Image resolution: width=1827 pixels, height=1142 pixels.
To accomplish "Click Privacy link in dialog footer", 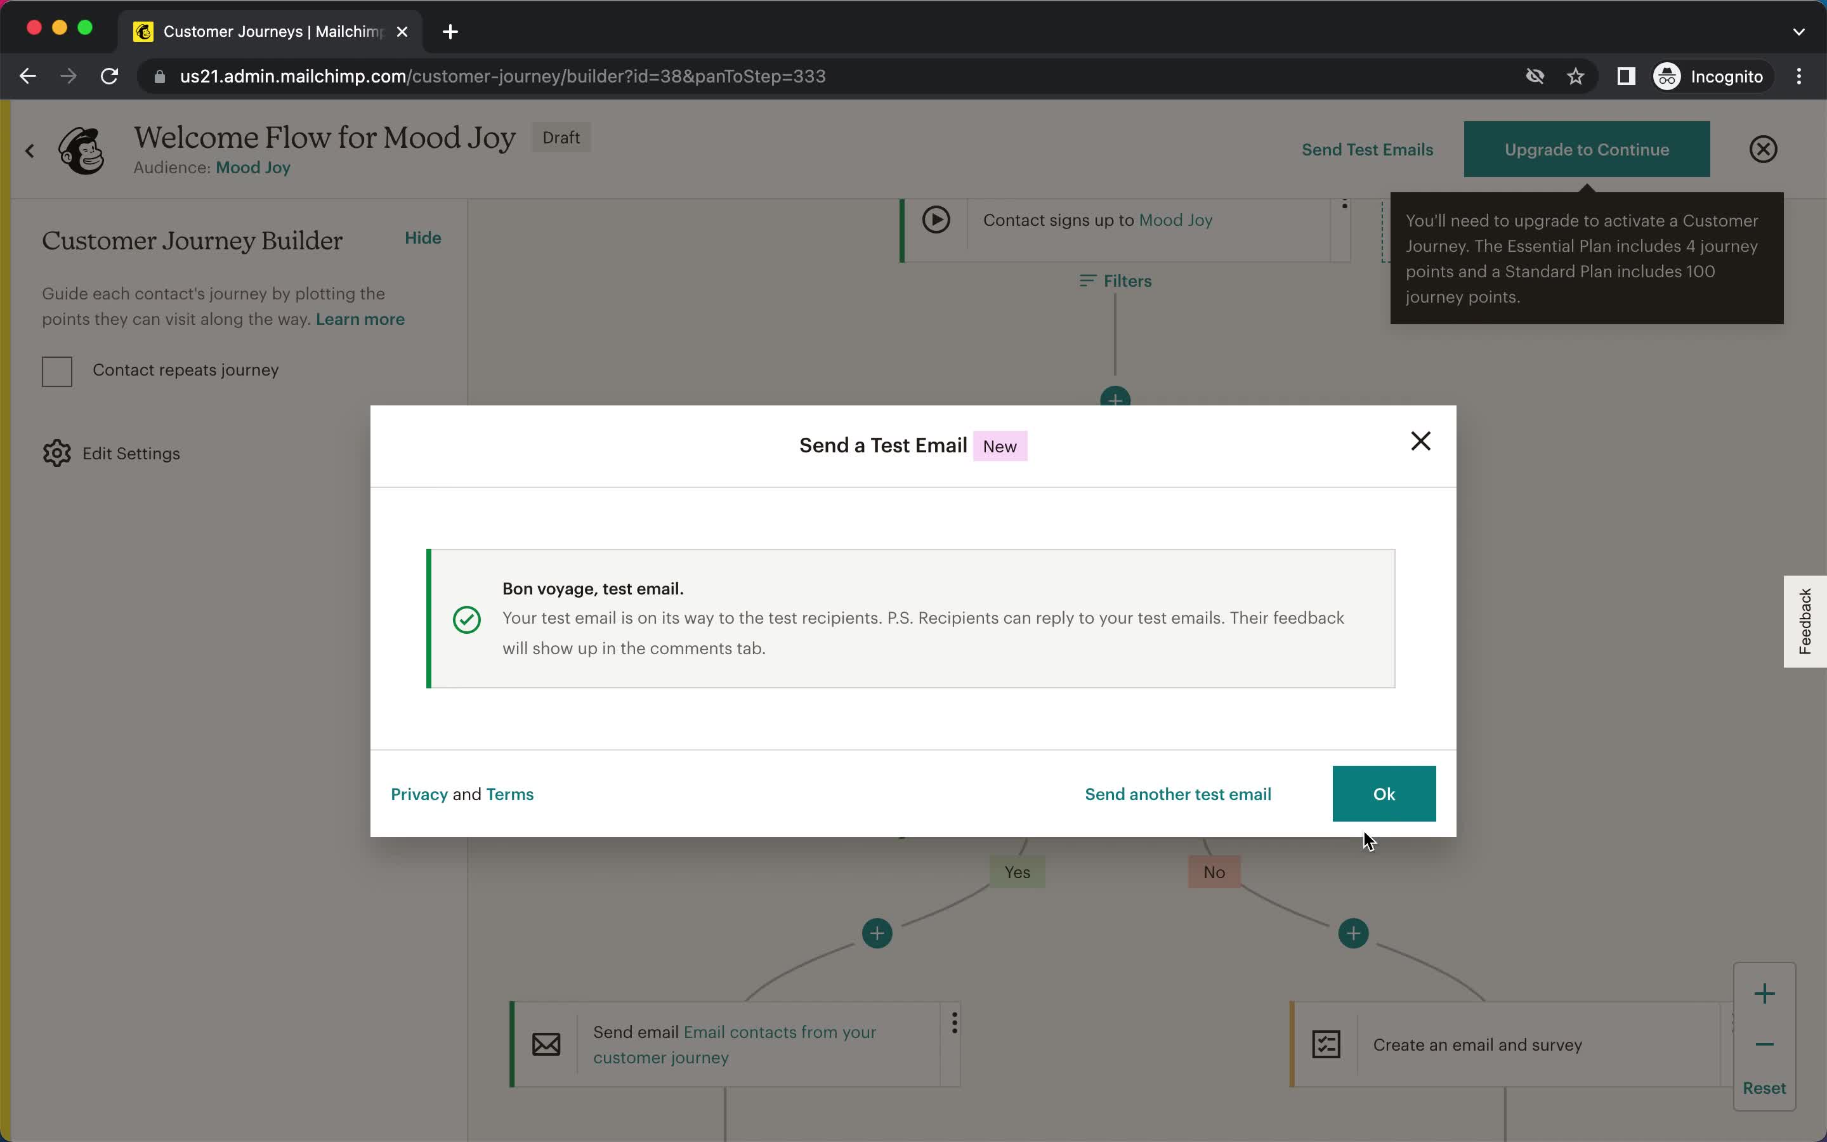I will tap(418, 793).
